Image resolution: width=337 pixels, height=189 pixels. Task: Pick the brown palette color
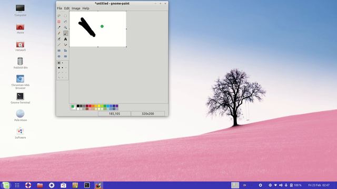click(87, 109)
